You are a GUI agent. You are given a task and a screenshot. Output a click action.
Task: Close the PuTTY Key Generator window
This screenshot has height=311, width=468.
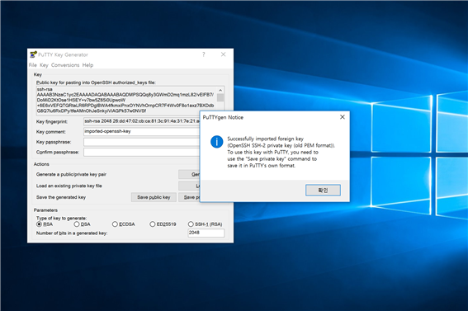coord(223,54)
